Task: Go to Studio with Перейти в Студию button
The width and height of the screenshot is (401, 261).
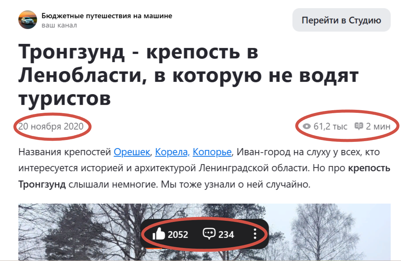Action: coord(341,20)
